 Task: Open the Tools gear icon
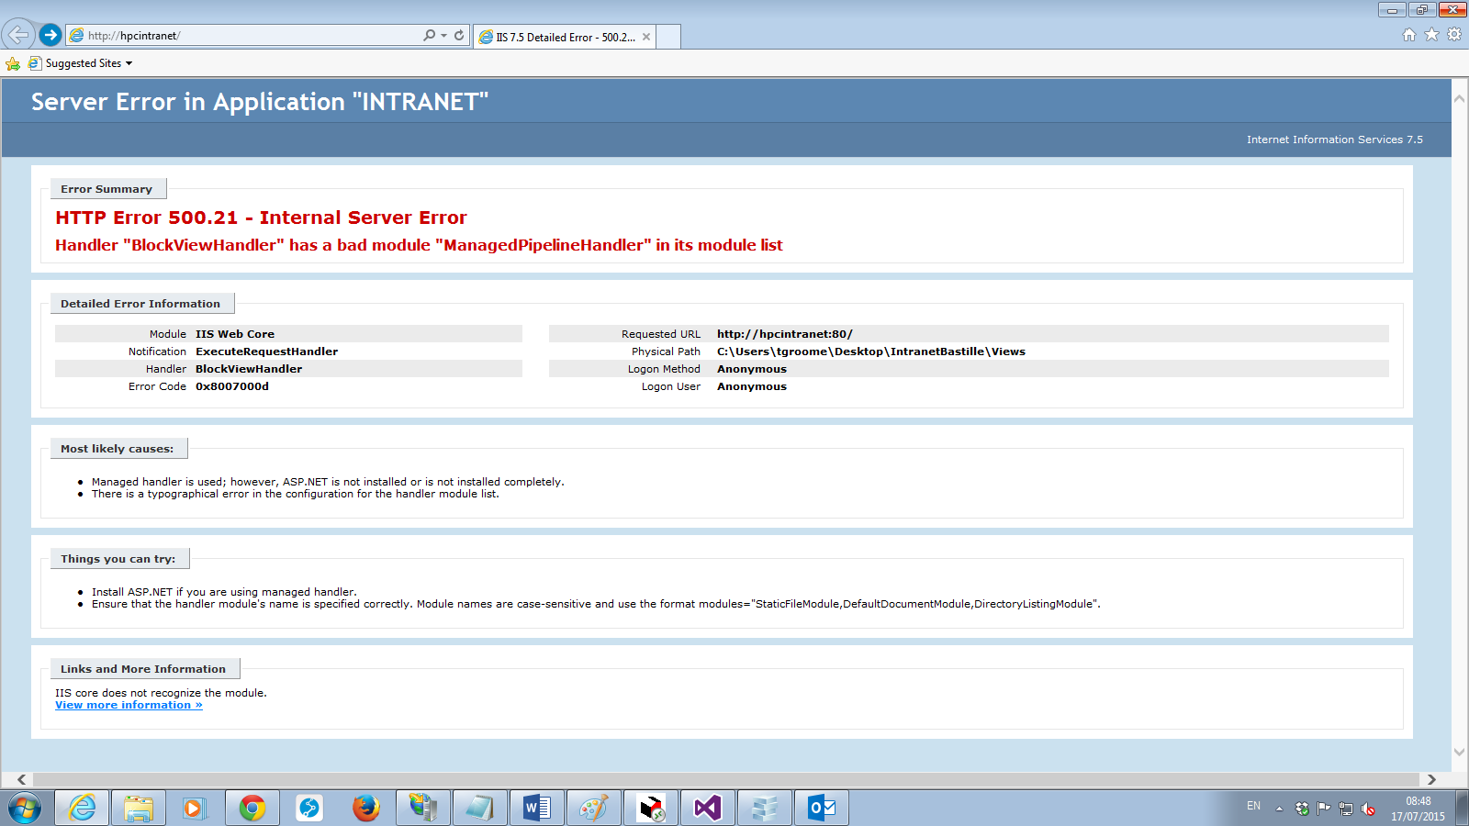(x=1454, y=35)
